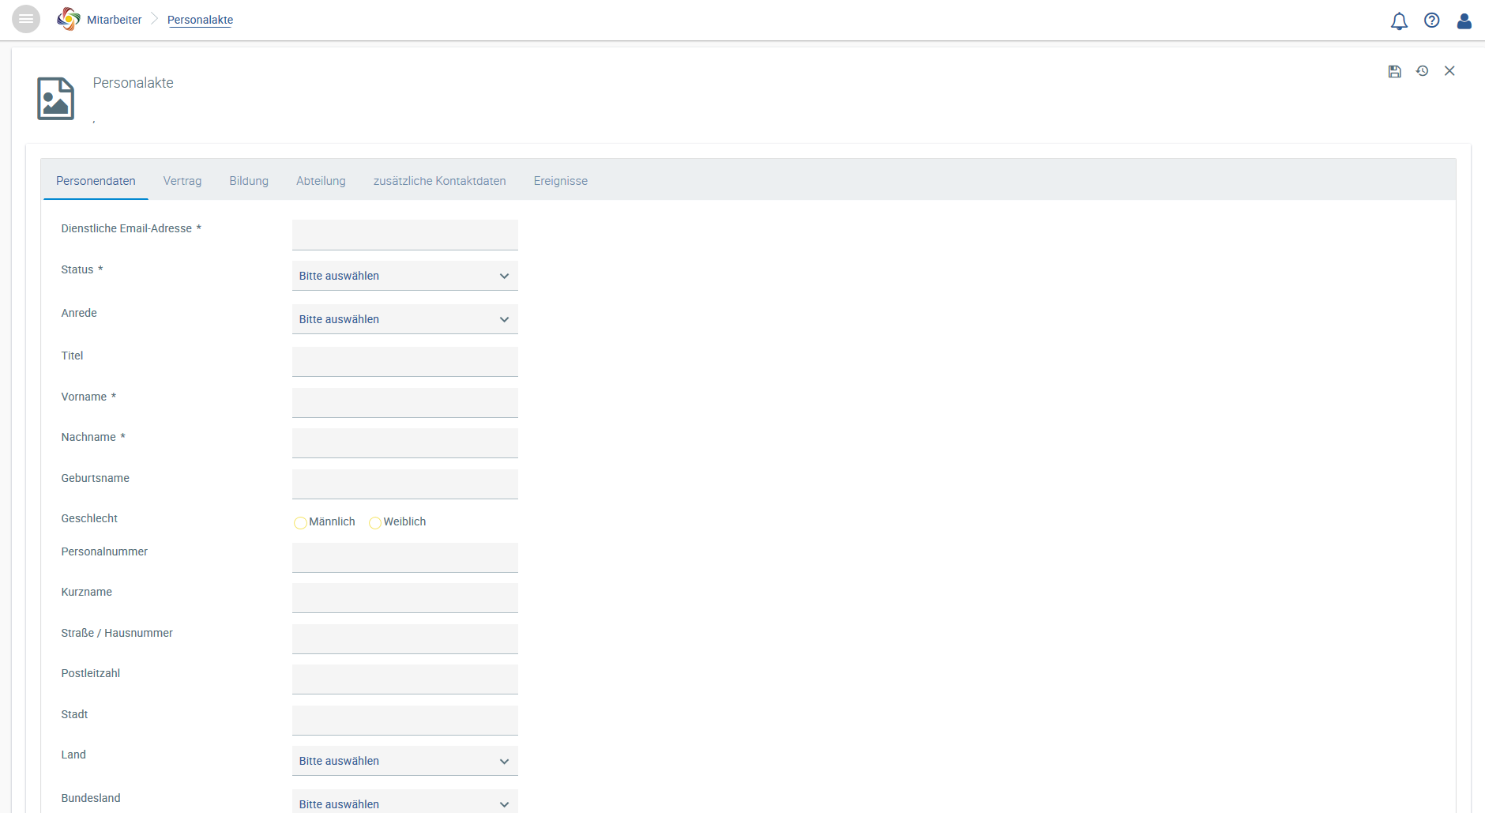Open the notifications bell

1399,21
